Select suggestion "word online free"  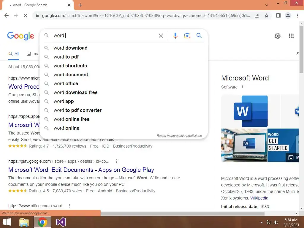[x=123, y=119]
